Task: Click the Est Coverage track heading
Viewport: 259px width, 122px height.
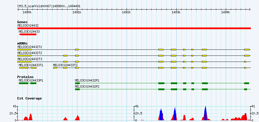Action: (x=30, y=98)
